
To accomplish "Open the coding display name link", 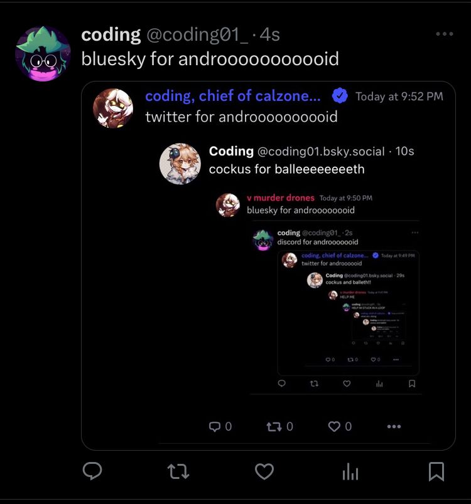I will [x=111, y=34].
